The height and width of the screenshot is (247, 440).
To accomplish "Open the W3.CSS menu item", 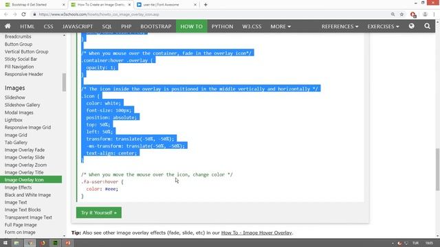I will pyautogui.click(x=252, y=26).
